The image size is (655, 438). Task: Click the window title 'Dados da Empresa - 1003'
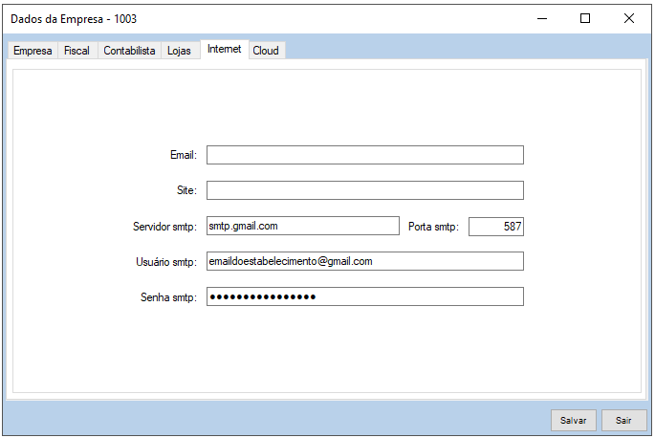click(67, 19)
